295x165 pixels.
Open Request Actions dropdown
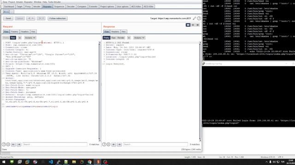tap(30, 38)
